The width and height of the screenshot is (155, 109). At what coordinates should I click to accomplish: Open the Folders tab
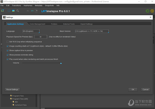(54, 24)
